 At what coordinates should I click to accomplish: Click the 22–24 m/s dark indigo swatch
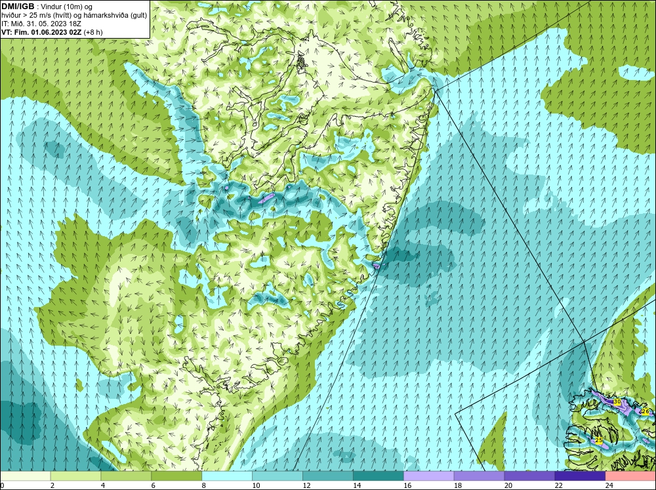coord(580,476)
